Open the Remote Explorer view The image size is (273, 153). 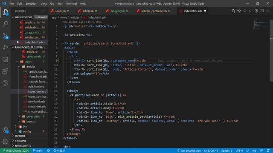click(5, 59)
